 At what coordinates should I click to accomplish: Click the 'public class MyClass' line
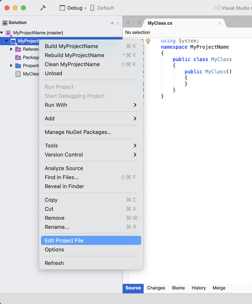(x=202, y=59)
